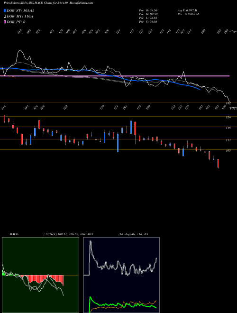Click the blue DOW ST legend swatch
The width and height of the screenshot is (237, 313).
coord(5,10)
